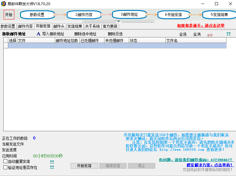Select the 2邮件内容 workflow step bubble

pyautogui.click(x=84, y=15)
